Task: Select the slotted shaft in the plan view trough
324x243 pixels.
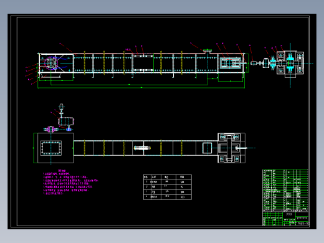Action: pos(142,148)
